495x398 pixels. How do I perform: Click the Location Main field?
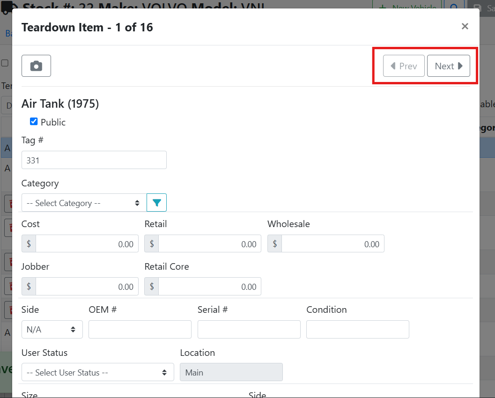point(231,372)
